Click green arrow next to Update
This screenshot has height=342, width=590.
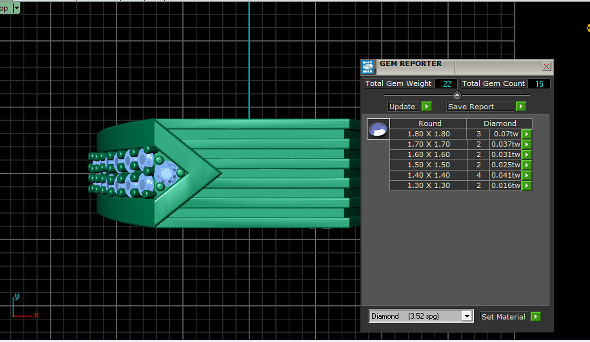[427, 106]
